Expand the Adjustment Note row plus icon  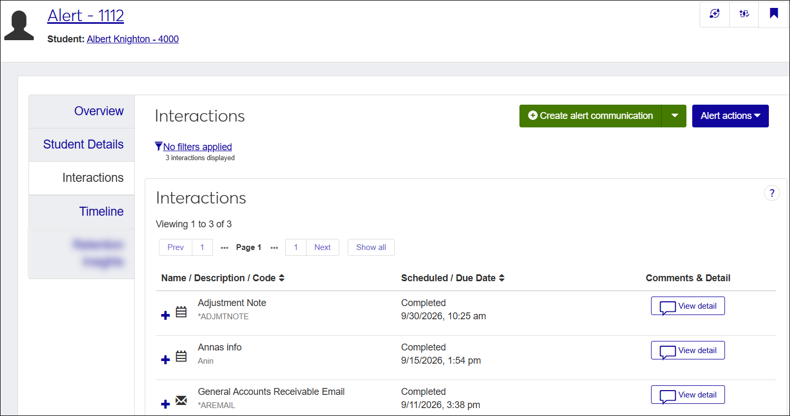click(165, 315)
